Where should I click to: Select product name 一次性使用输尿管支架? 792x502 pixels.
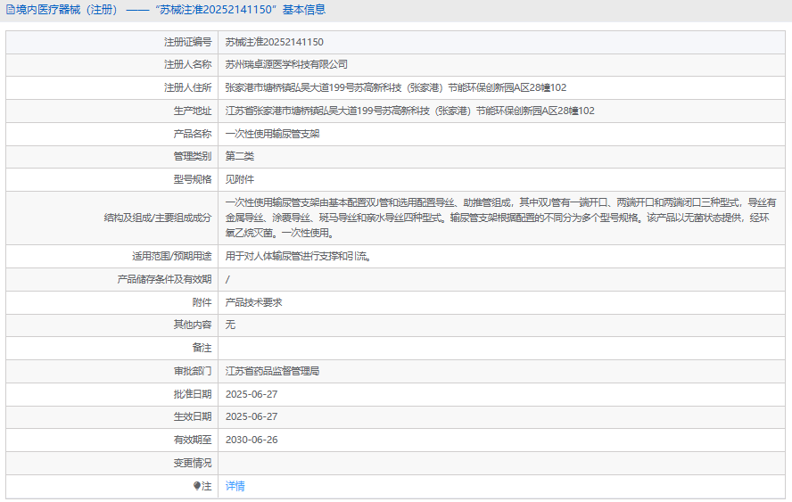tap(272, 134)
